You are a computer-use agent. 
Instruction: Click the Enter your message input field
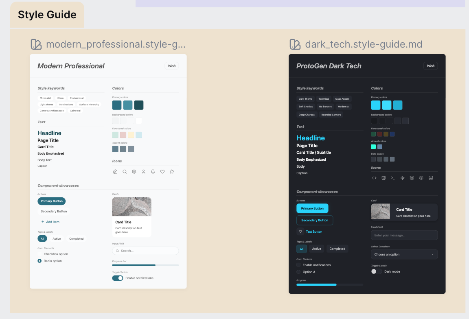point(404,235)
